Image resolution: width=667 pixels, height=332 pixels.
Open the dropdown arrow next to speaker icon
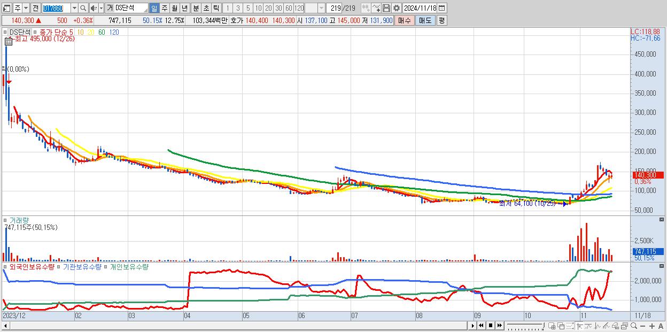(101, 8)
